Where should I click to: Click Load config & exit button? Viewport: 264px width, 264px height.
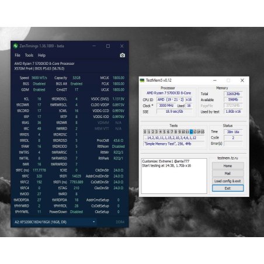(x=228, y=181)
